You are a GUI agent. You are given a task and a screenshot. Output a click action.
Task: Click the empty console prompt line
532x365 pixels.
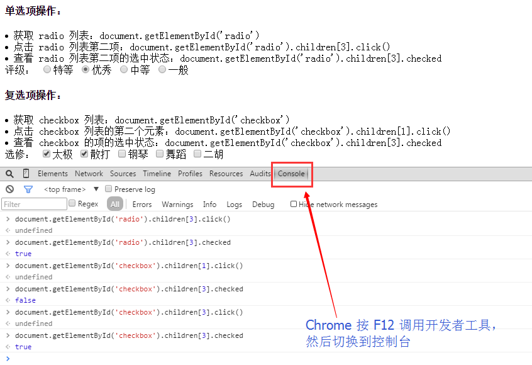tap(266, 358)
